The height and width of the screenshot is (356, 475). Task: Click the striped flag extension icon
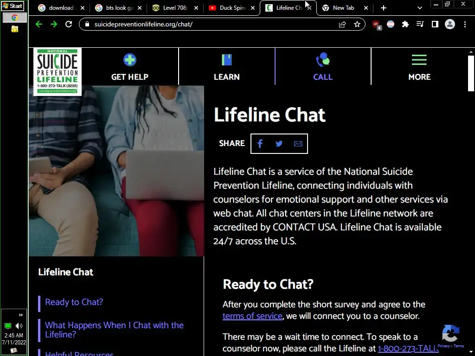[391, 24]
